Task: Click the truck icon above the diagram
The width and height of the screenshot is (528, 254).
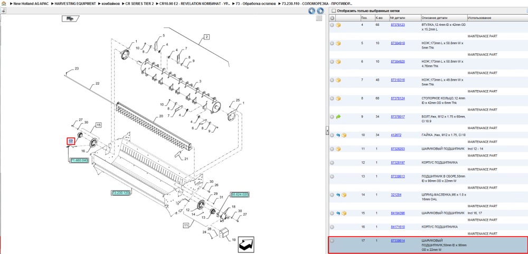Action: pyautogui.click(x=70, y=19)
